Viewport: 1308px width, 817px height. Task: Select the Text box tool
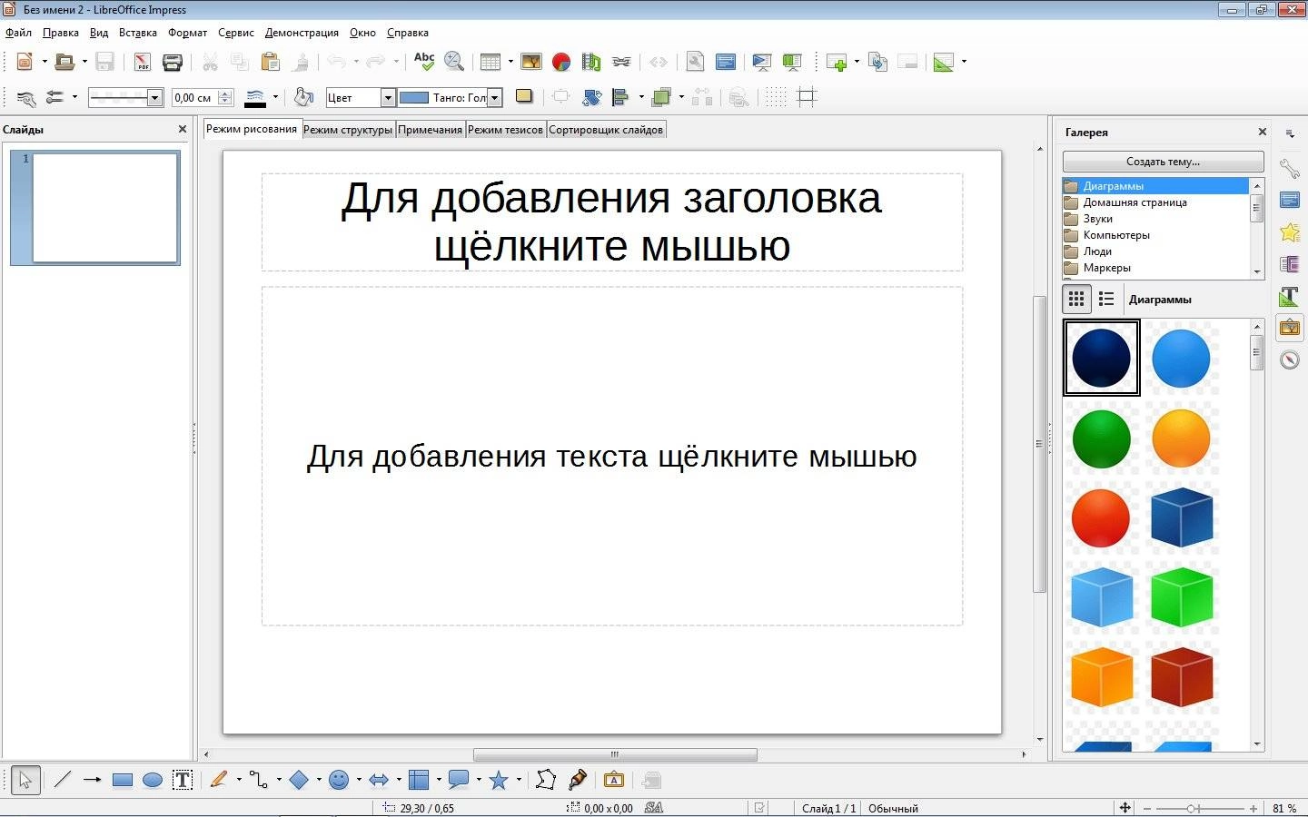coord(183,779)
